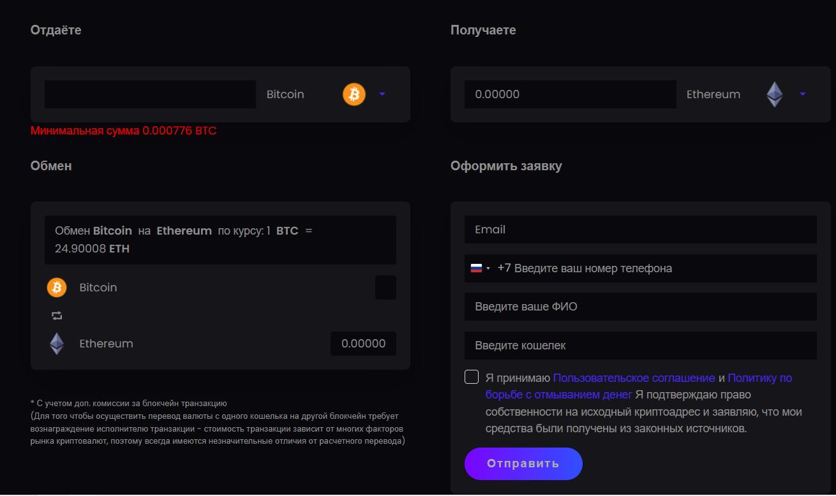836x496 pixels.
Task: Click the Email input field
Action: 641,230
